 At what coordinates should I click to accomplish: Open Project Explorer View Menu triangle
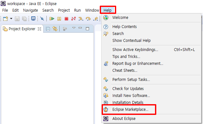[74, 28]
